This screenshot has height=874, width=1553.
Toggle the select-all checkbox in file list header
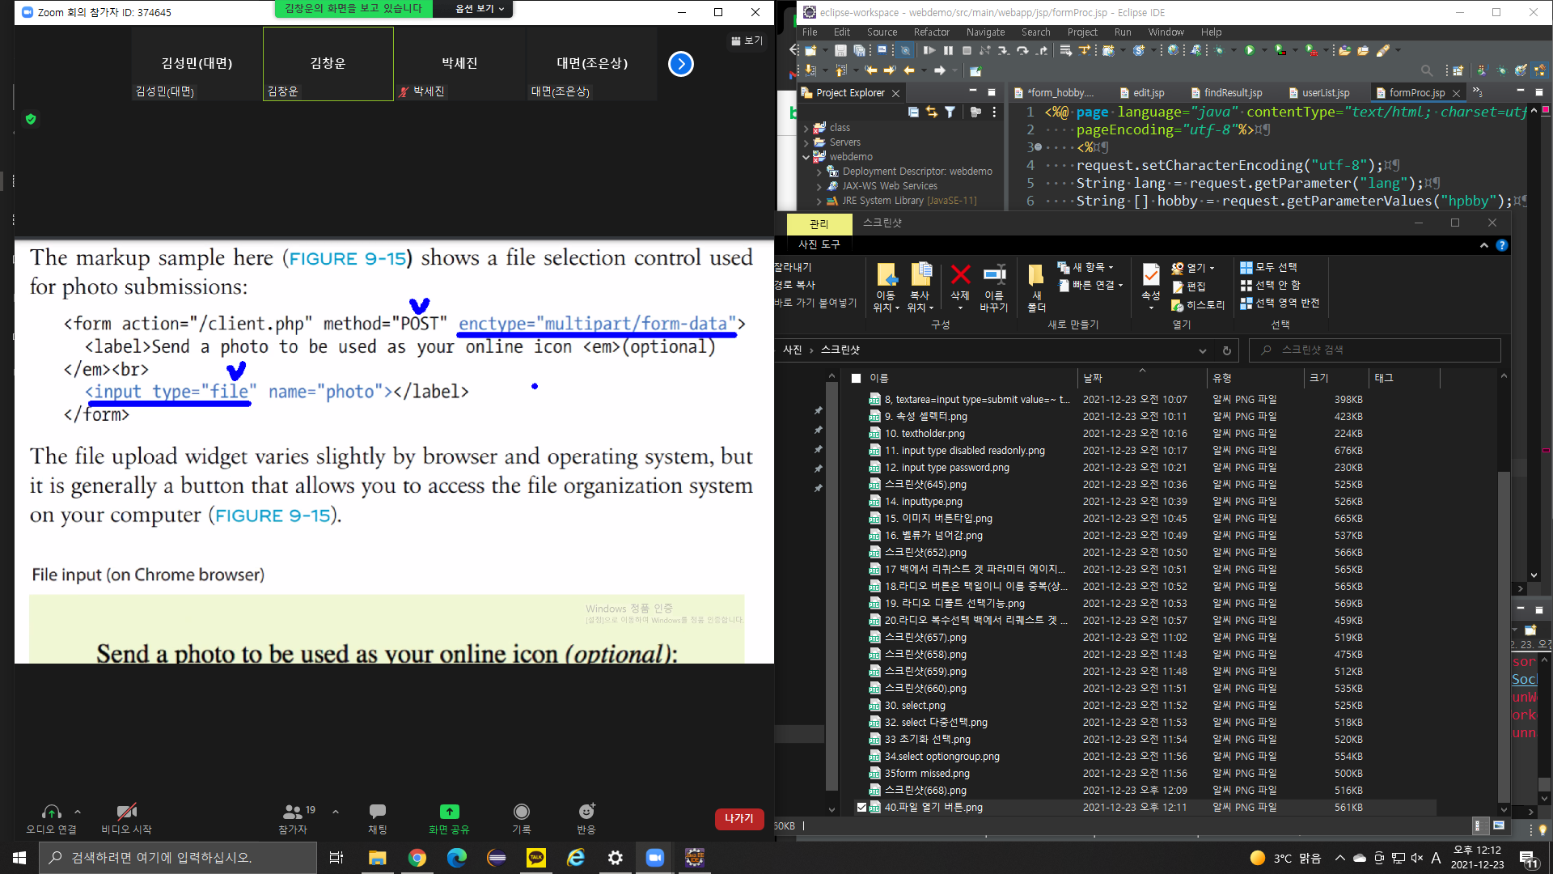click(856, 378)
